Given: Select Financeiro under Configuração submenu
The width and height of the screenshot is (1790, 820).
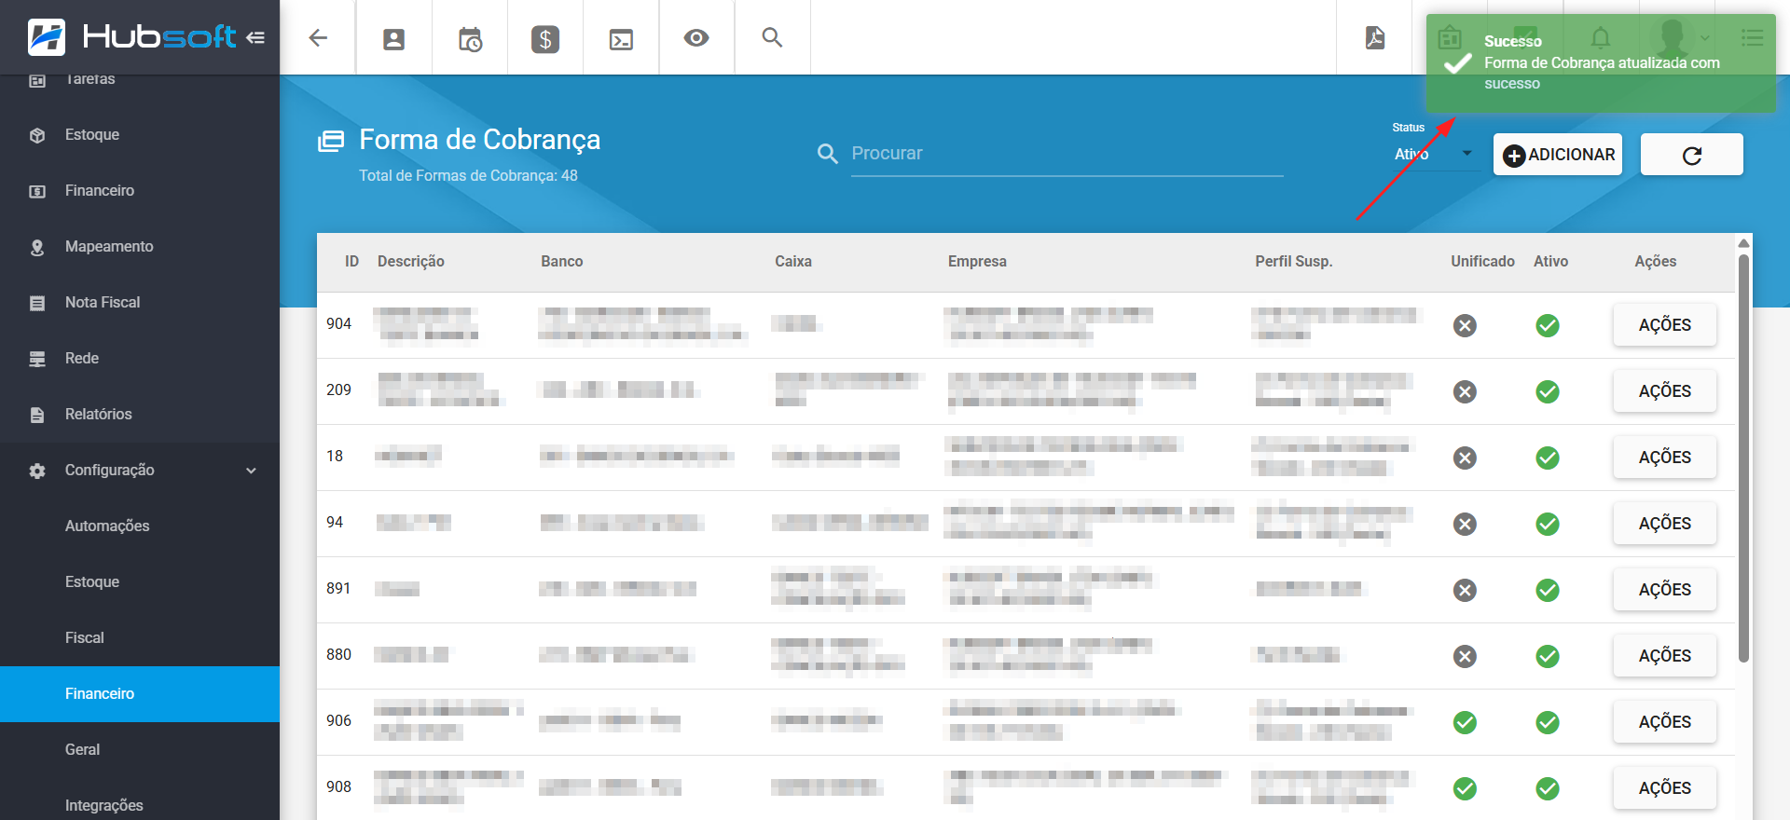Looking at the screenshot, I should [x=100, y=694].
